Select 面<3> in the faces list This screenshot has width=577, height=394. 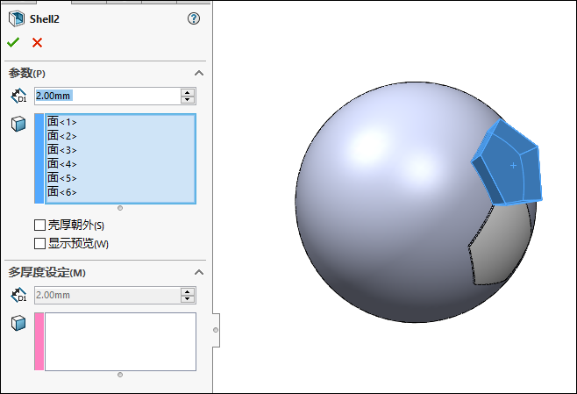[x=61, y=149]
